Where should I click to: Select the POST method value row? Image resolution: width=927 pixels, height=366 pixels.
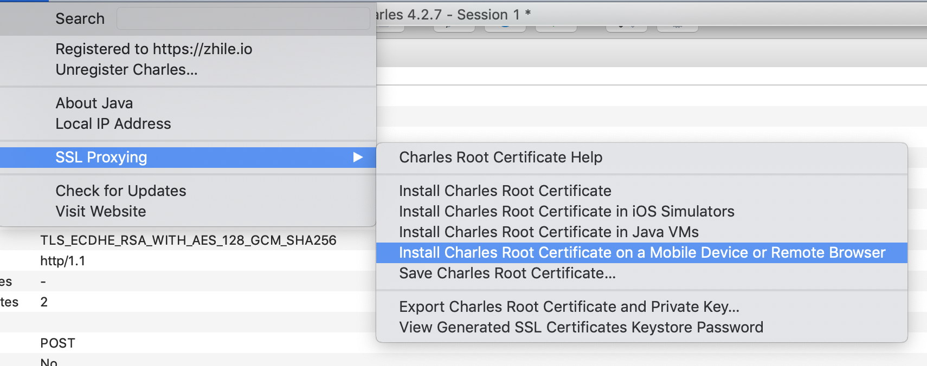57,343
